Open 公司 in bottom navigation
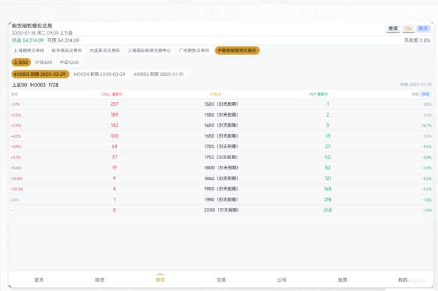 (x=282, y=280)
